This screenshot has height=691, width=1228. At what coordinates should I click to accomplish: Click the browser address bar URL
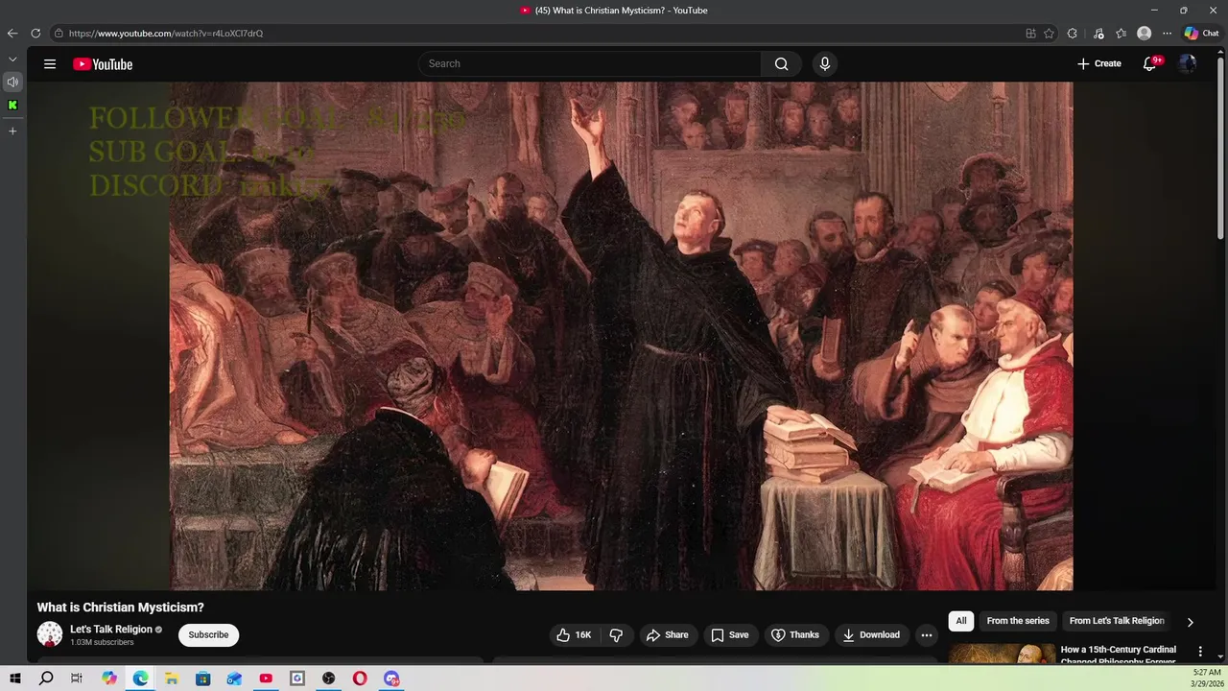(166, 33)
